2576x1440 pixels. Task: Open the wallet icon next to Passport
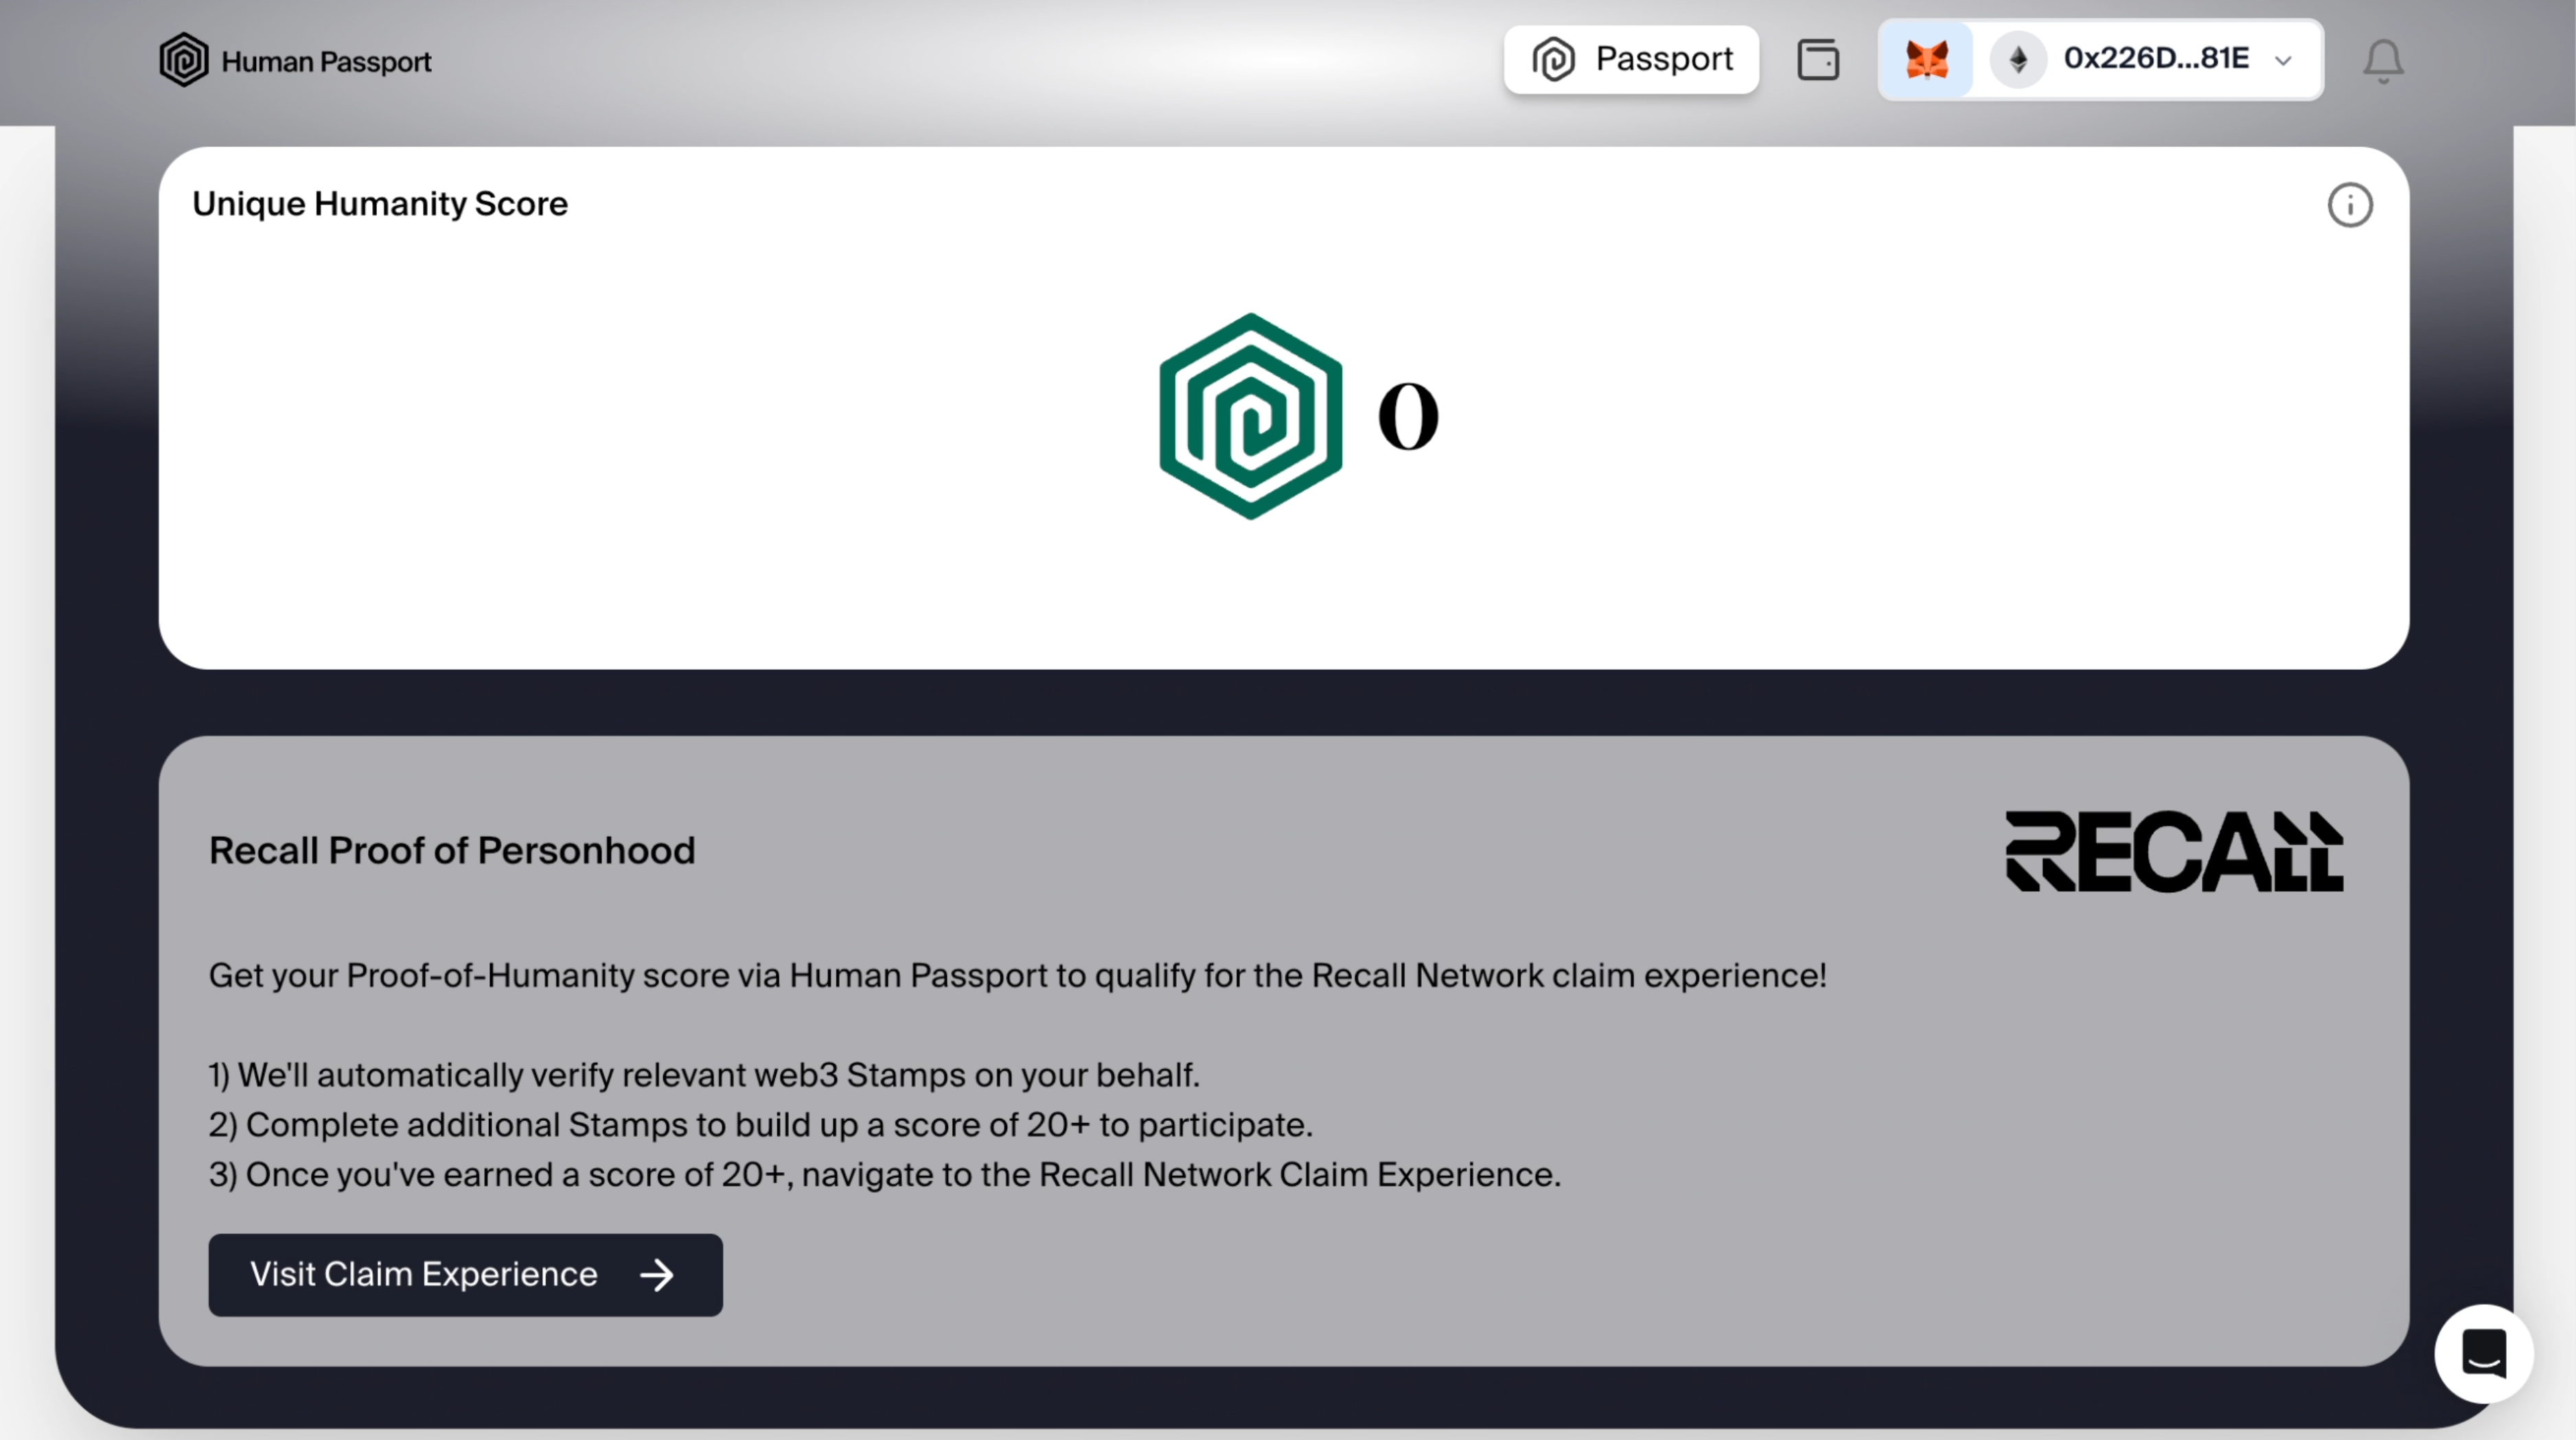tap(1818, 60)
